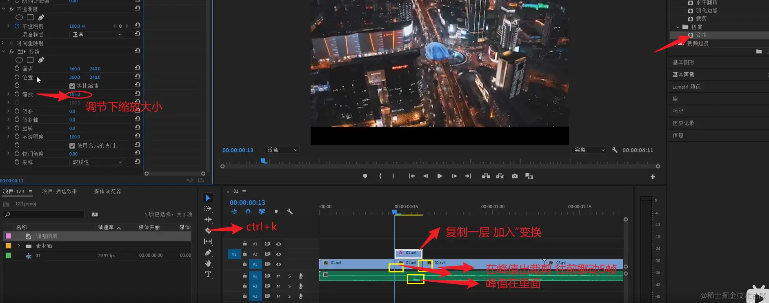Image resolution: width=769 pixels, height=303 pixels.
Task: Click the ellipse mask icon under 变换 effect
Action: click(x=19, y=60)
